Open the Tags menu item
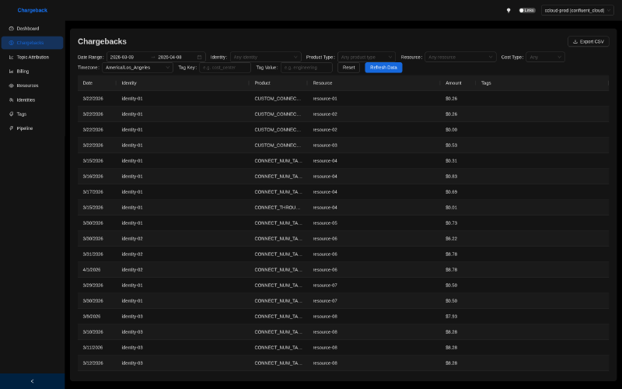 [x=32, y=114]
